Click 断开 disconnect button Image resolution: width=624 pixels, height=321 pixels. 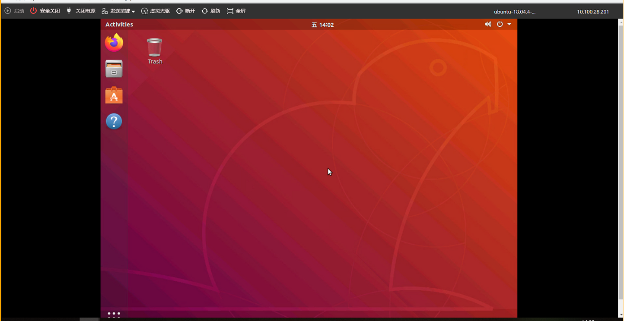(186, 11)
